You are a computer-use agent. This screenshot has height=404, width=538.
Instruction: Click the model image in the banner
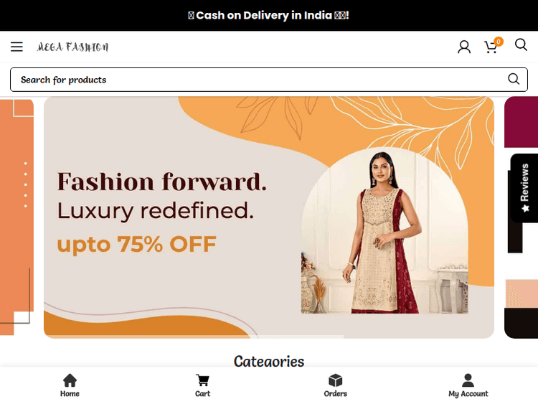(x=384, y=230)
